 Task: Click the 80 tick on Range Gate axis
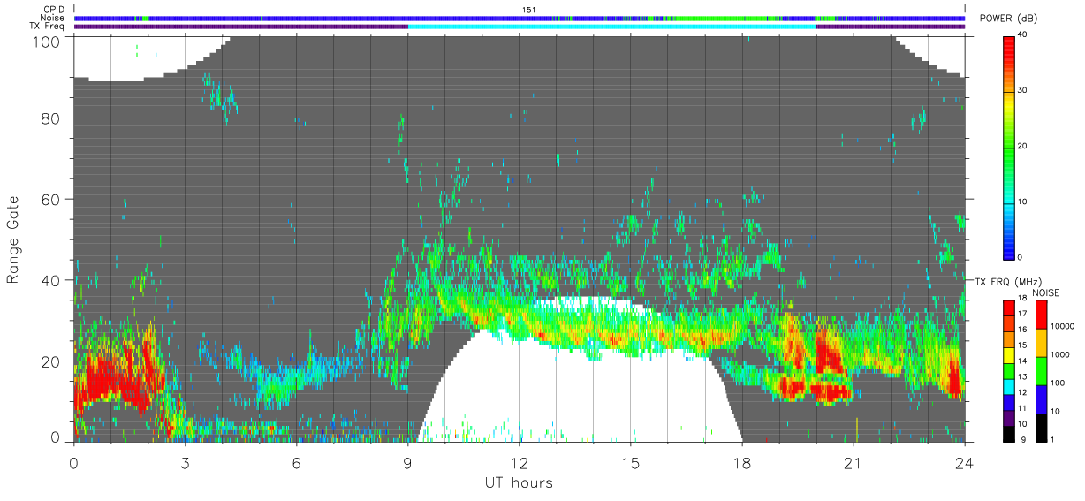coord(50,118)
